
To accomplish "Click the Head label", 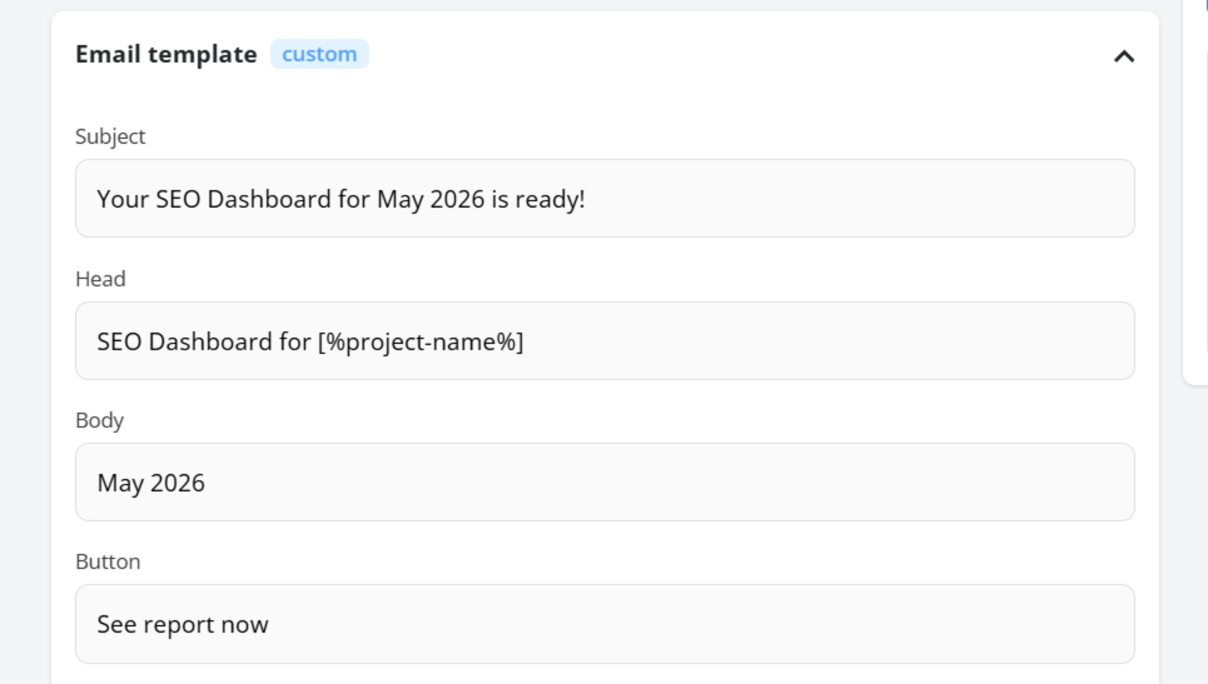I will point(101,278).
